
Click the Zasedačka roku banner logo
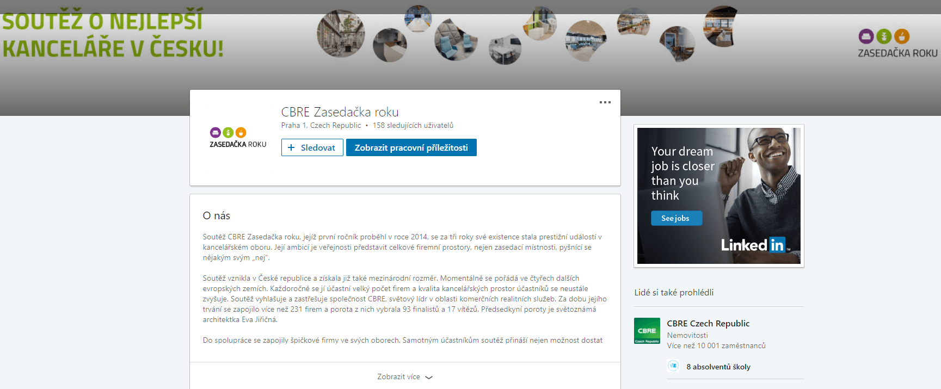(897, 44)
